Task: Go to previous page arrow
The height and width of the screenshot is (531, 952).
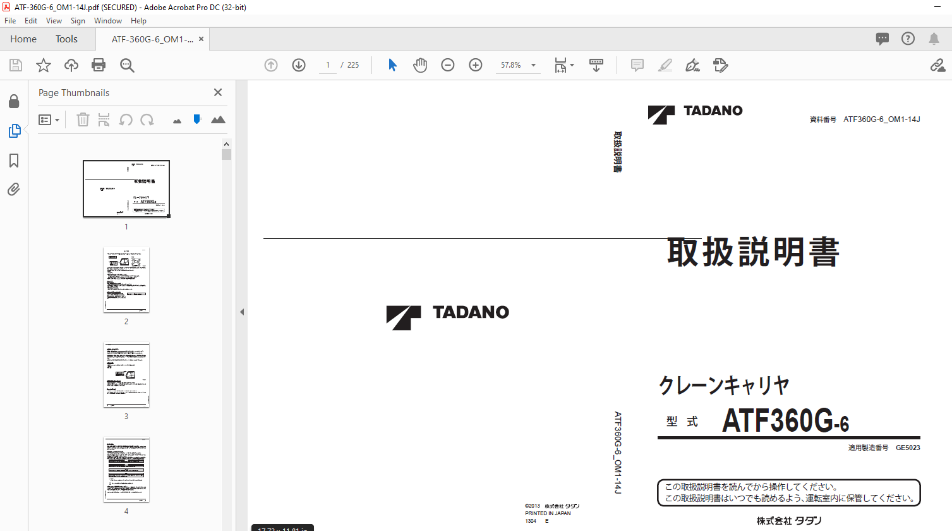Action: [x=271, y=65]
